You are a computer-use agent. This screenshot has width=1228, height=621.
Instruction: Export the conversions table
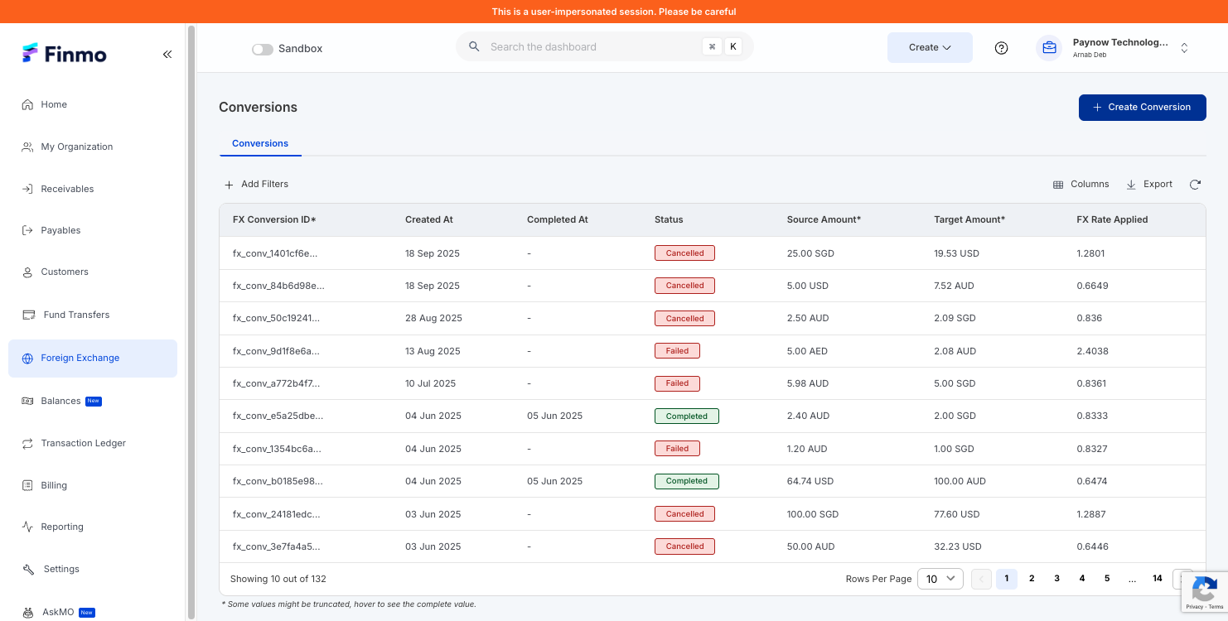point(1149,184)
